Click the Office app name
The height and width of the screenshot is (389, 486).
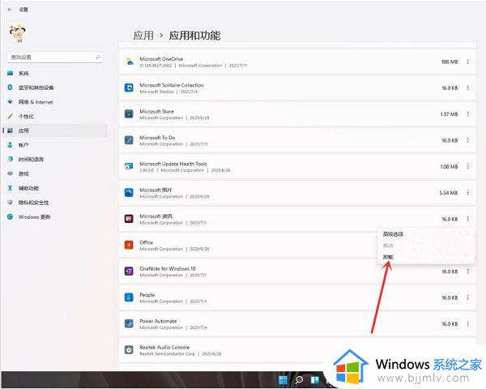point(147,242)
